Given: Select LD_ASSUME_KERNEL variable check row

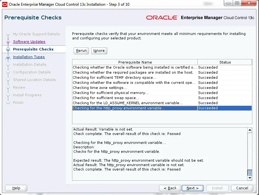Looking at the screenshot, I should coord(162,103).
